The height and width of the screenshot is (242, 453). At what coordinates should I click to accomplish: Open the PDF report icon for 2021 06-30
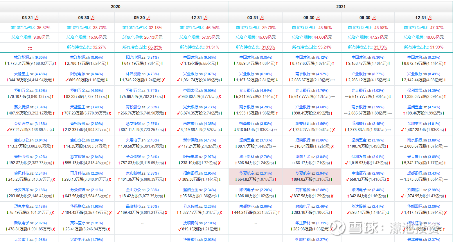click(318, 18)
